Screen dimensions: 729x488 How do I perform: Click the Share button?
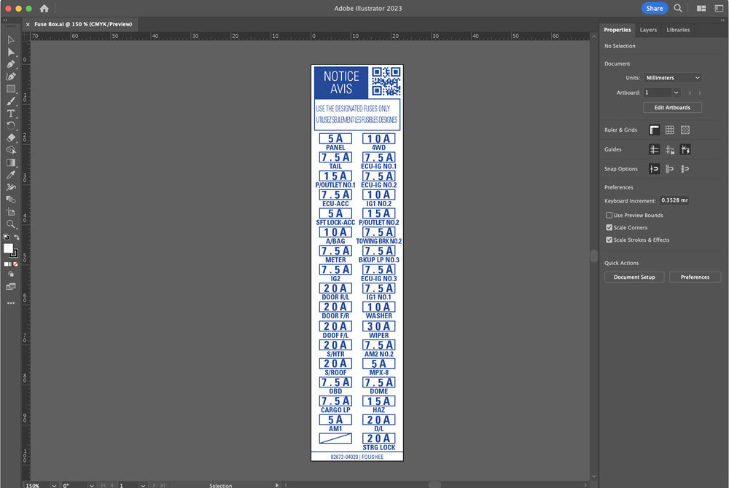coord(654,8)
